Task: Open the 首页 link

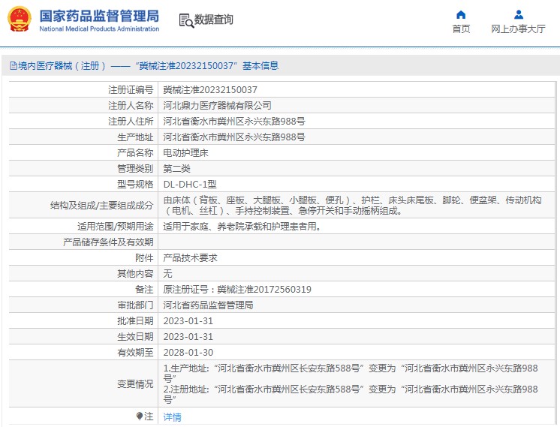Action: tap(461, 29)
